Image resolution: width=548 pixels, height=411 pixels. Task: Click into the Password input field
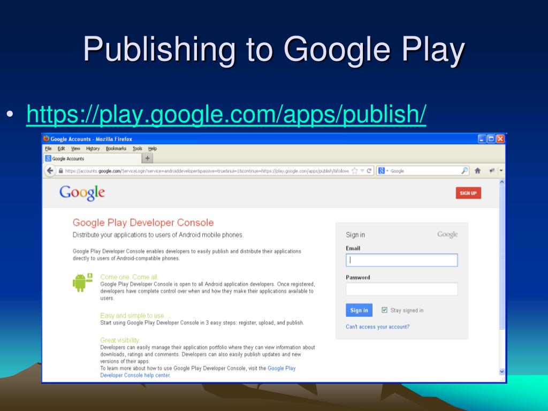click(401, 290)
